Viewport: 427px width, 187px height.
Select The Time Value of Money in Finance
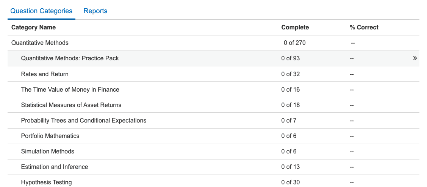pyautogui.click(x=70, y=89)
